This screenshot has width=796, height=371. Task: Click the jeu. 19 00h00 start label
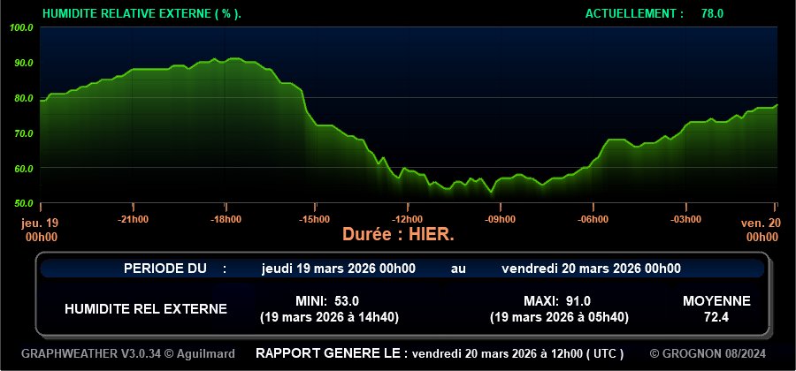click(41, 230)
